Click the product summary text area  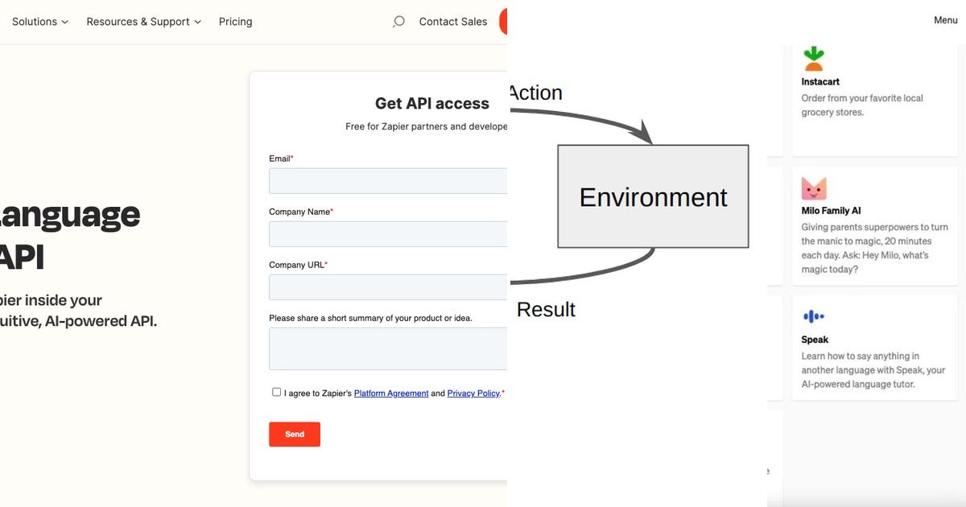386,348
